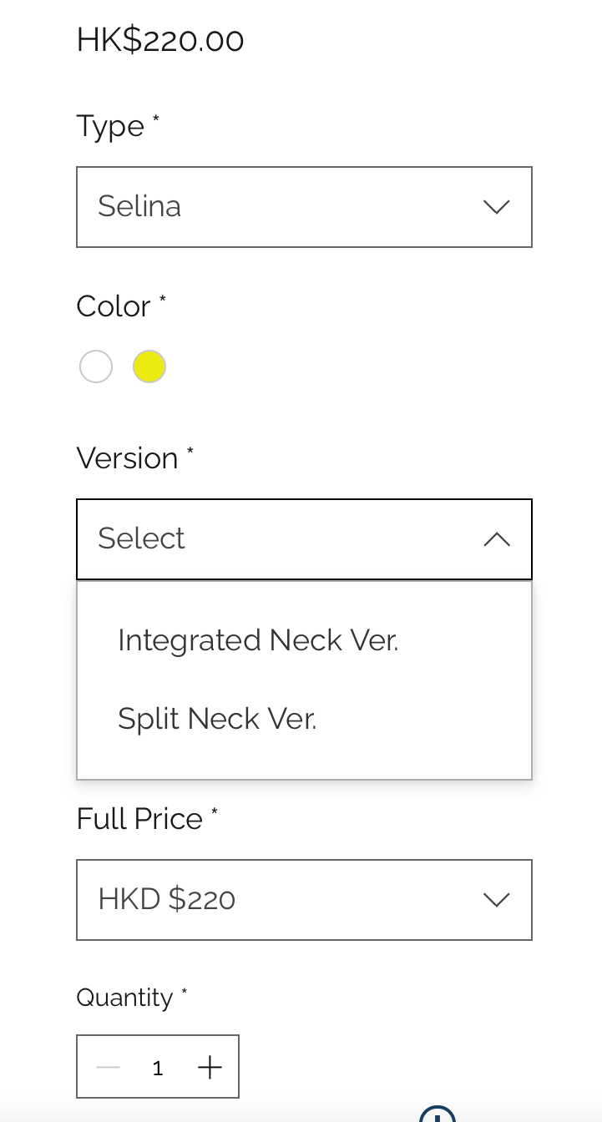Click the down chevron in Type field

pyautogui.click(x=497, y=207)
